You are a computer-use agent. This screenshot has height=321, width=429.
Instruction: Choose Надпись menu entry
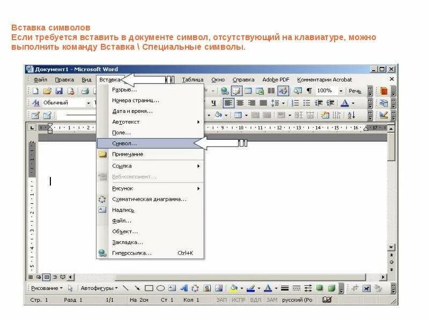pyautogui.click(x=150, y=210)
